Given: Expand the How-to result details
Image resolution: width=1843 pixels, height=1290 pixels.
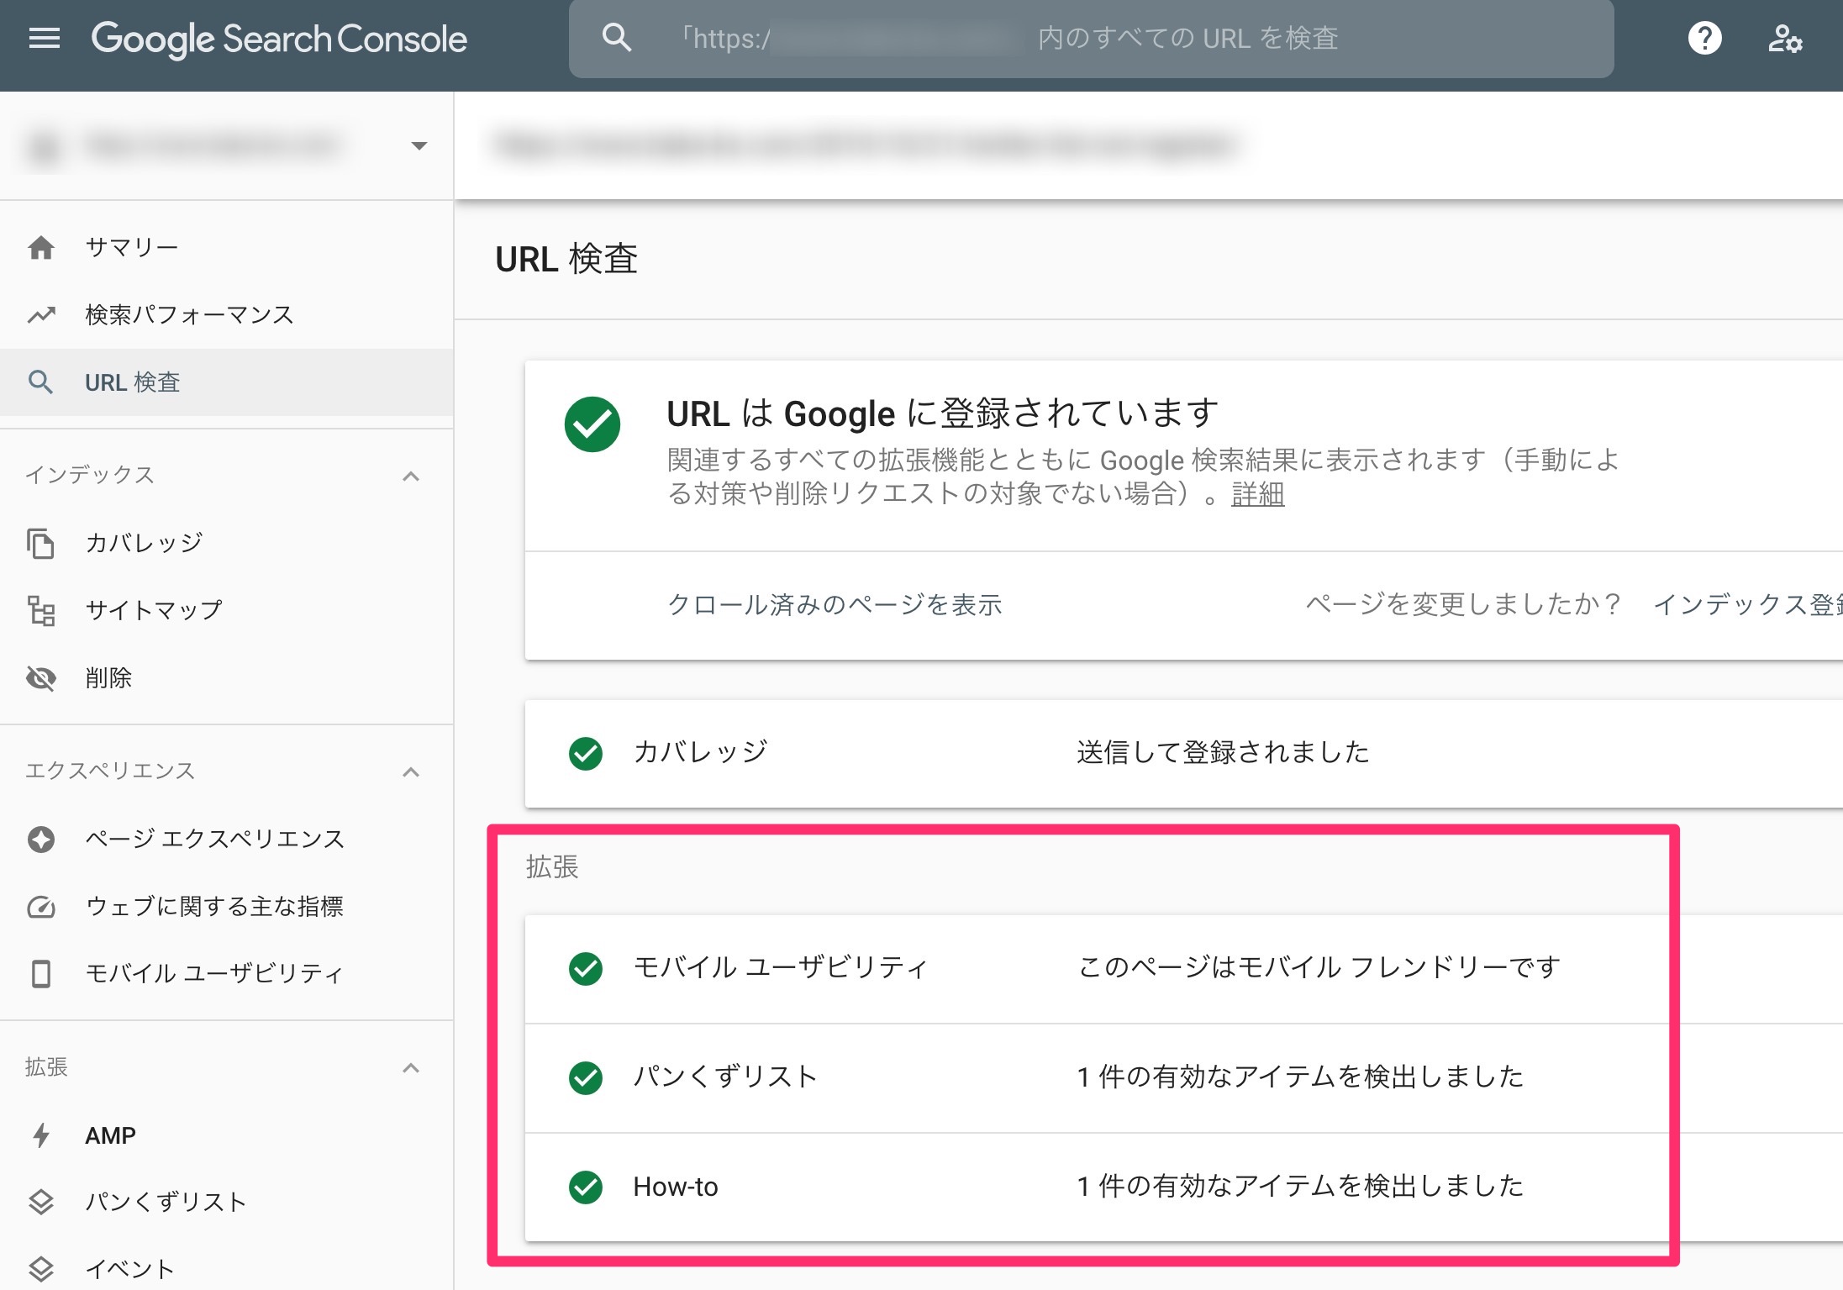Looking at the screenshot, I should click(1183, 1187).
